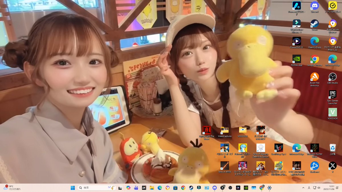Expand the hidden system tray icons chevron

click(303, 188)
